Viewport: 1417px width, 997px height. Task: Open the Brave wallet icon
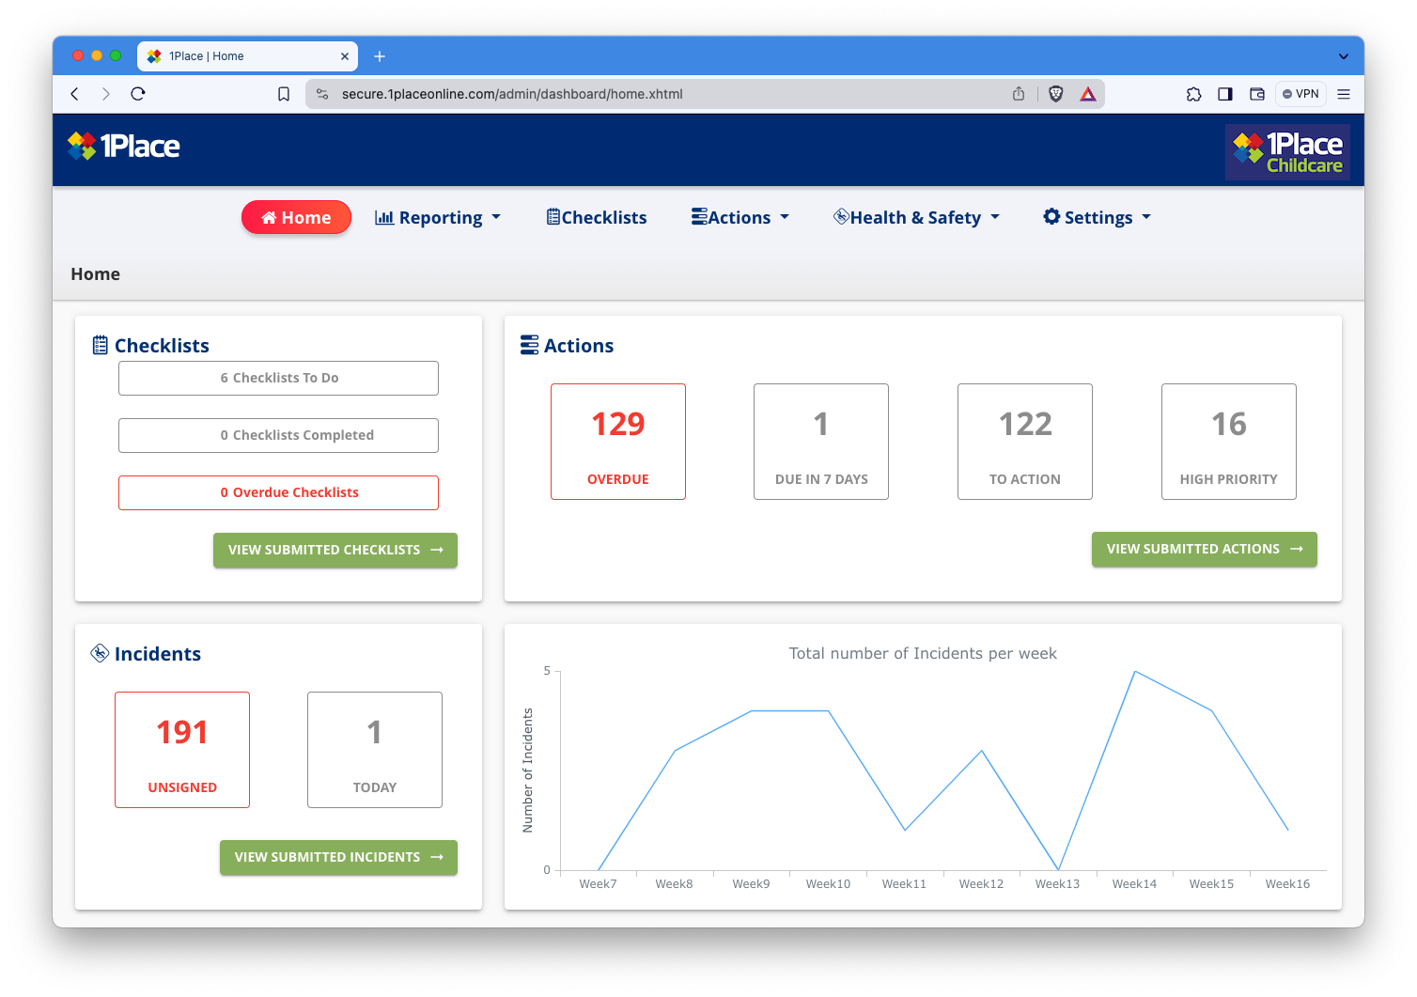coord(1256,94)
